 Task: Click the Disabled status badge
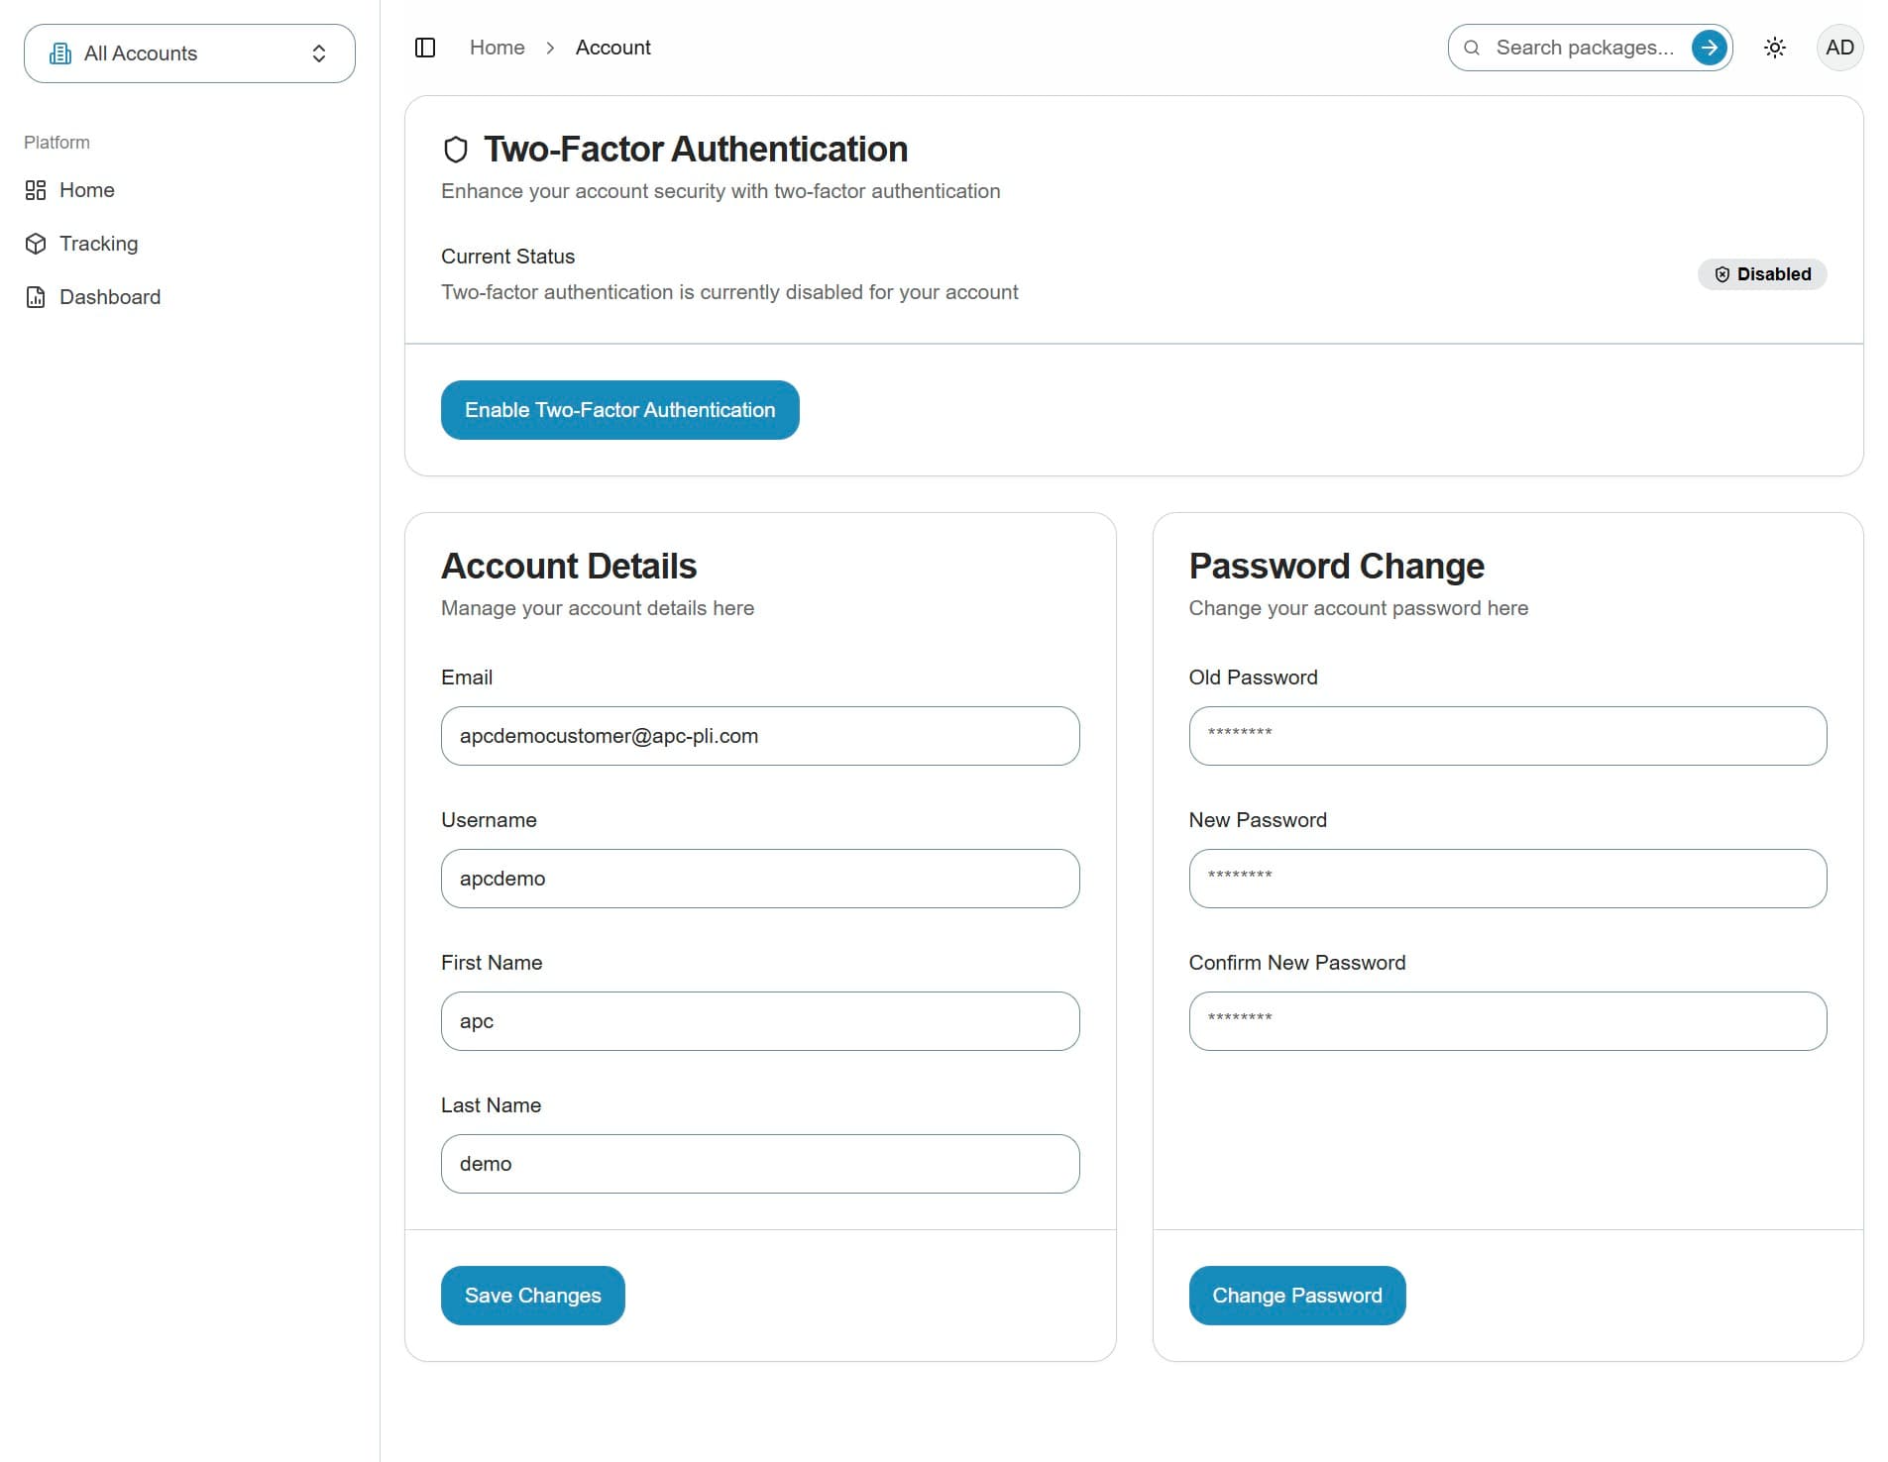[1762, 274]
